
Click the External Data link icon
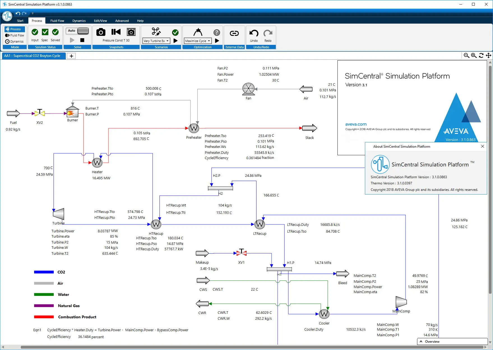tap(234, 34)
